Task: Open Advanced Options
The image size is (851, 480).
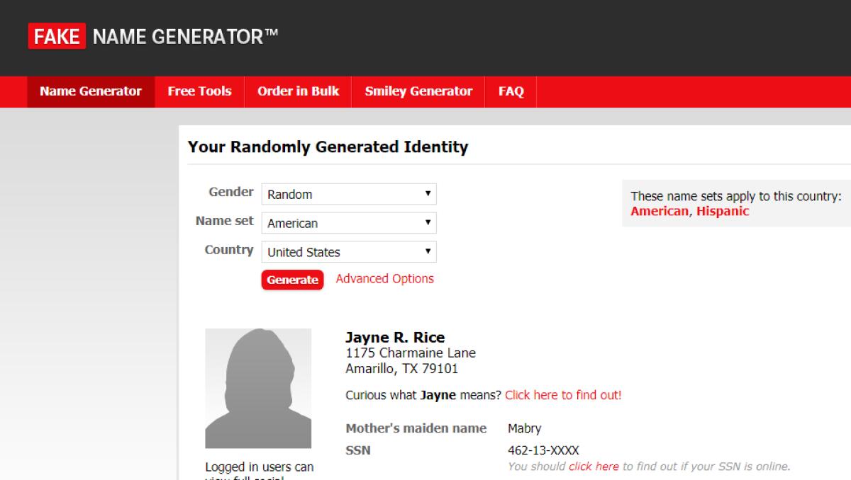Action: tap(384, 279)
